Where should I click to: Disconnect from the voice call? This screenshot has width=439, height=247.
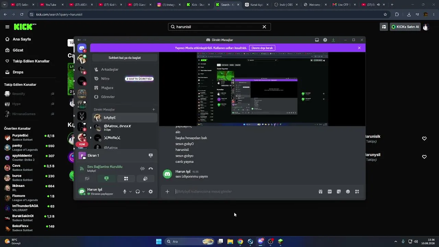click(x=151, y=168)
